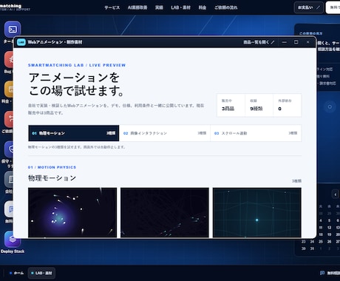
Task: Click the white 無料 button in header
Action: 333,7
